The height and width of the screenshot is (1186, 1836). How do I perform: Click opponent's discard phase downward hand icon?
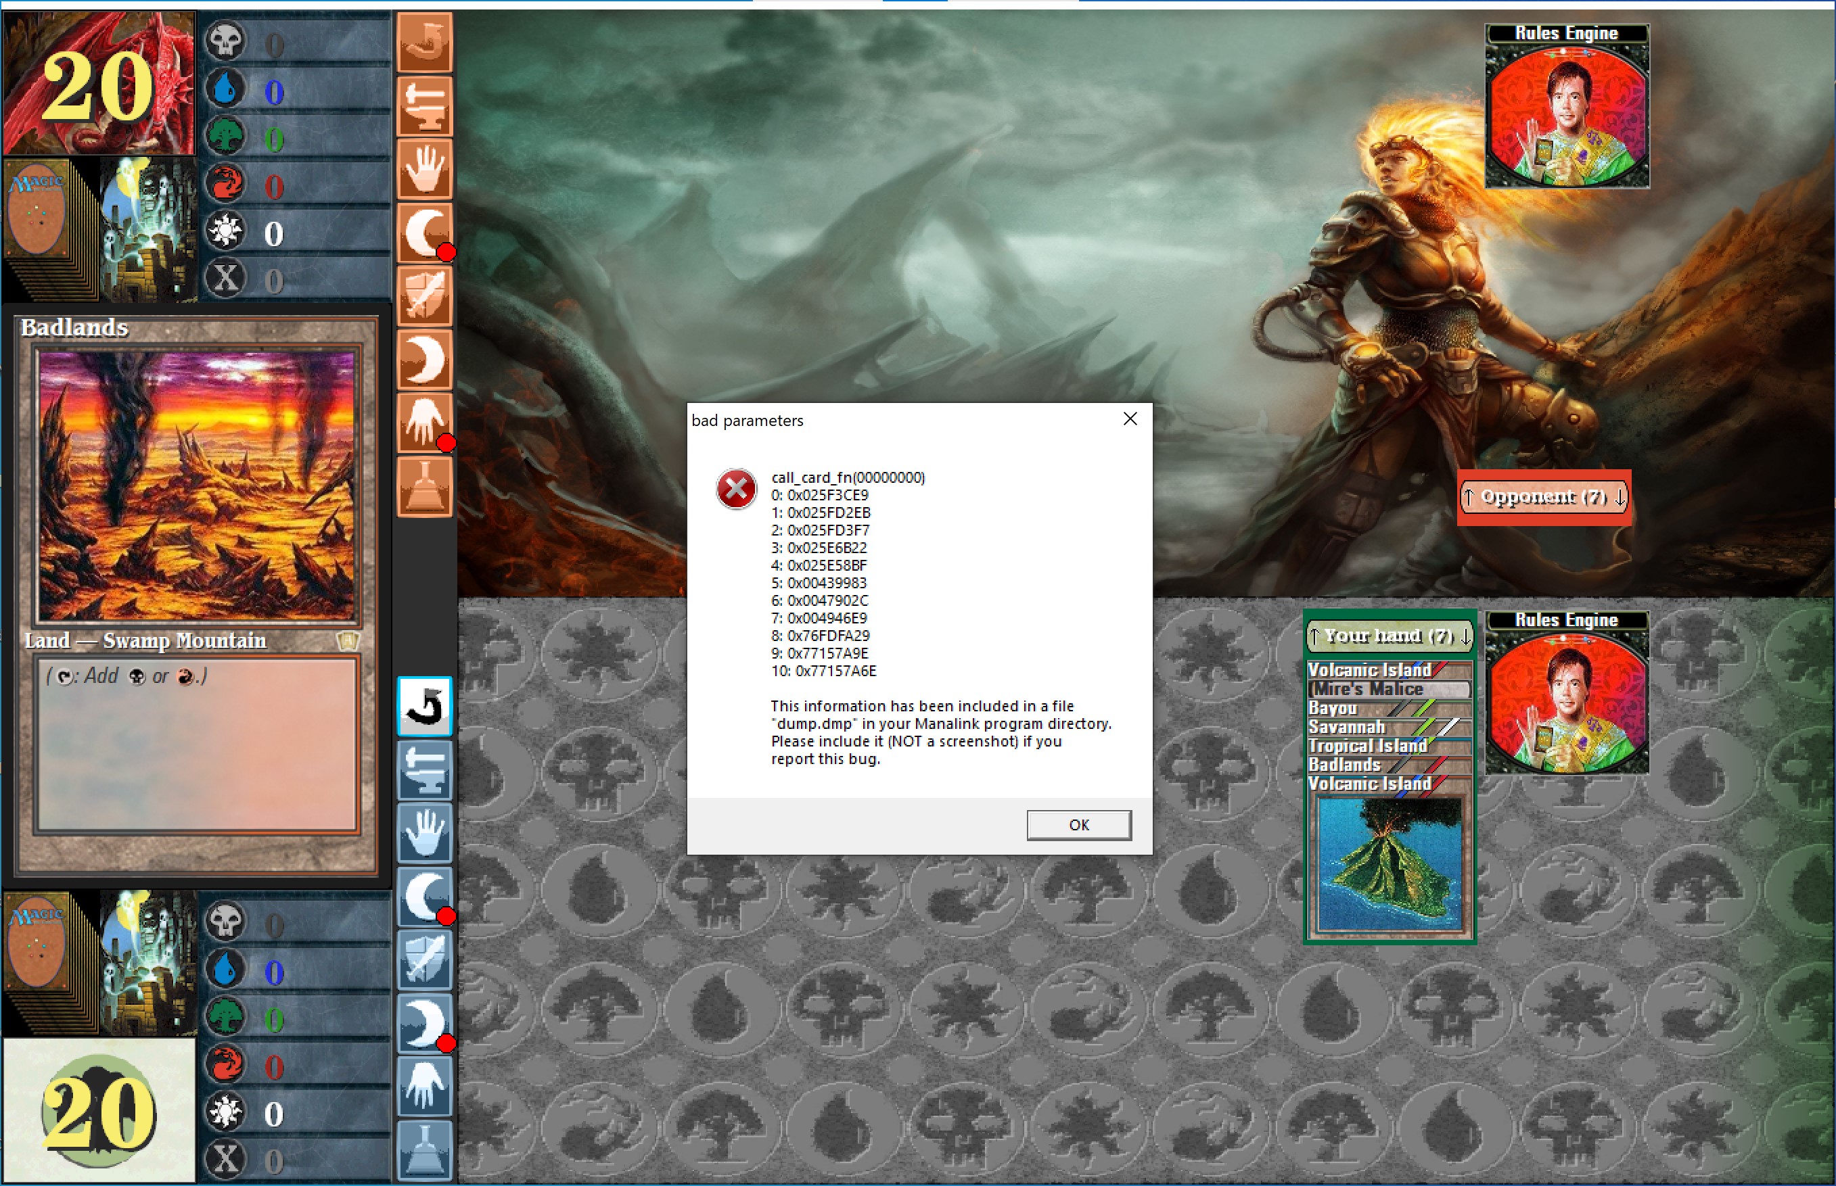425,422
